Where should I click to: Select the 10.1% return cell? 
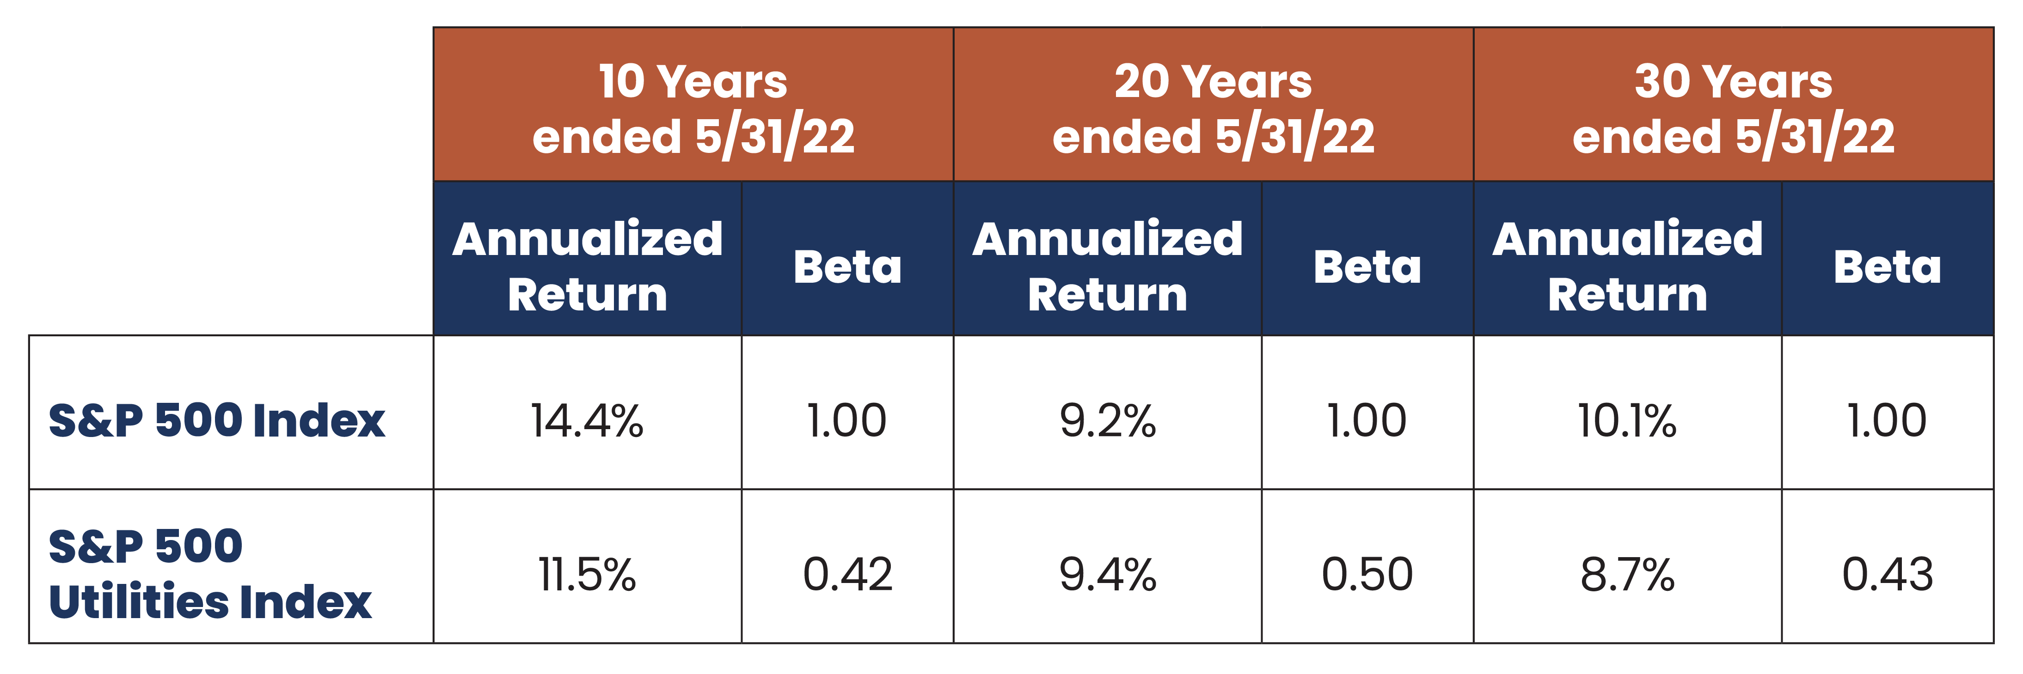click(1627, 420)
